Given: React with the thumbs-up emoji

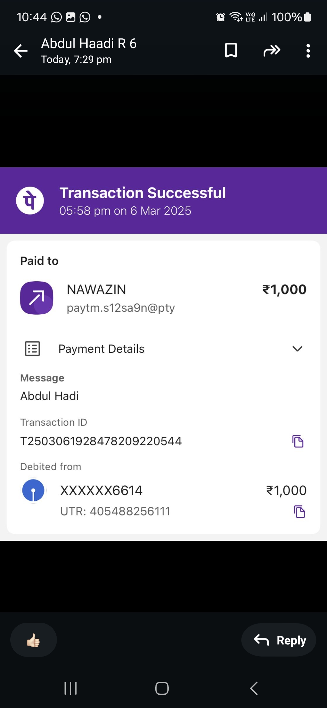Looking at the screenshot, I should coord(33,640).
